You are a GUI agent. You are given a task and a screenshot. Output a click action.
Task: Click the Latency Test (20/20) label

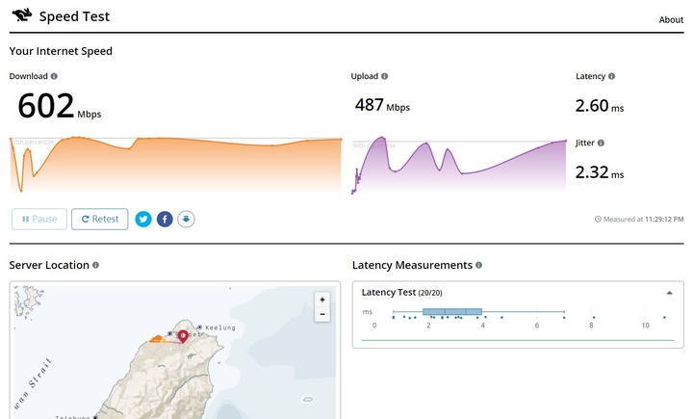tap(401, 293)
